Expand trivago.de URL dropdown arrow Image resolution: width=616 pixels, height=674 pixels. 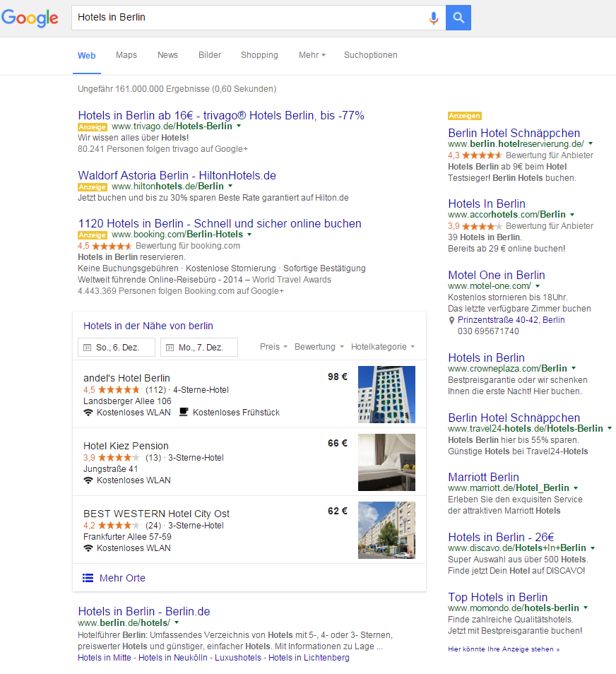tap(239, 126)
